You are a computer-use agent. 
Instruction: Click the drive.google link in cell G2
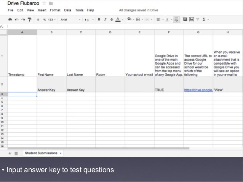click(x=198, y=90)
